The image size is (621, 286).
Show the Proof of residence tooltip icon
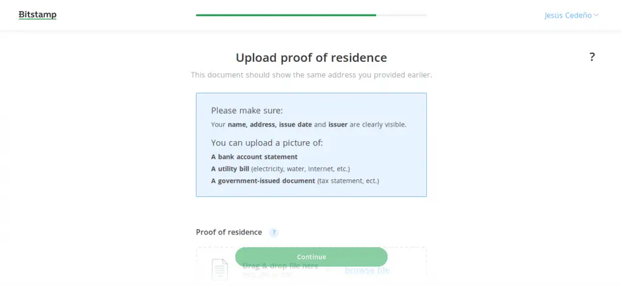point(274,233)
